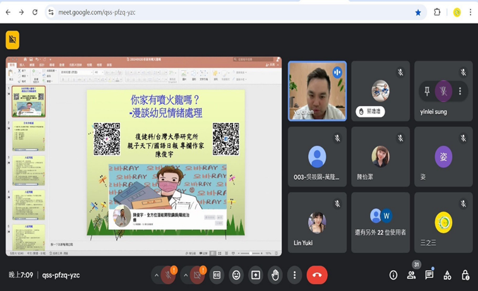Open more options for yinlei sung tile
Screen dimensions: 478x291
pyautogui.click(x=460, y=92)
